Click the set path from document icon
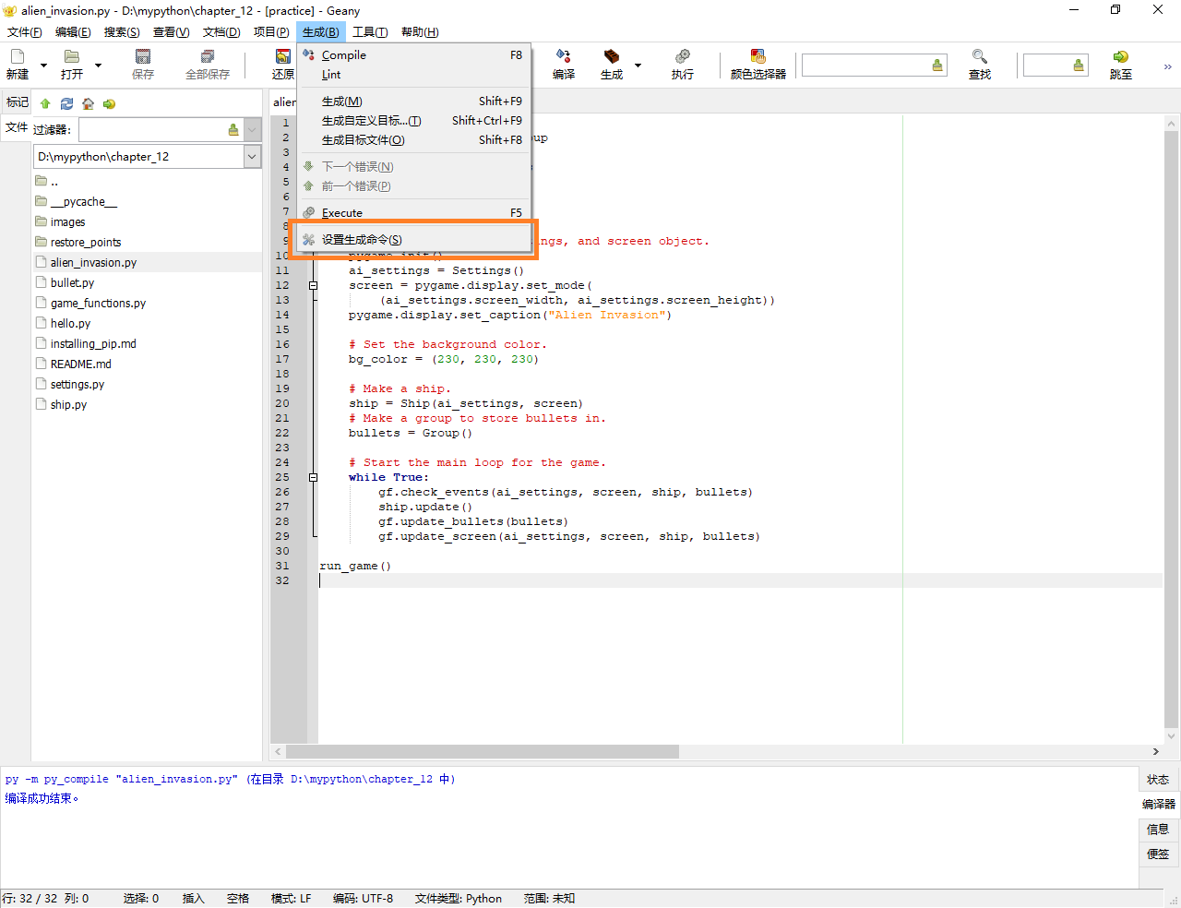This screenshot has height=908, width=1181. point(109,103)
